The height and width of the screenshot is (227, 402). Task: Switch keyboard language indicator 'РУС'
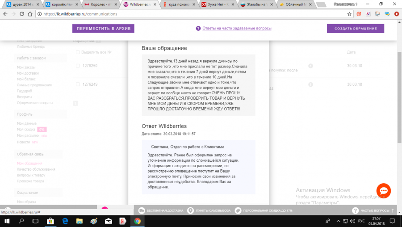pyautogui.click(x=361, y=221)
